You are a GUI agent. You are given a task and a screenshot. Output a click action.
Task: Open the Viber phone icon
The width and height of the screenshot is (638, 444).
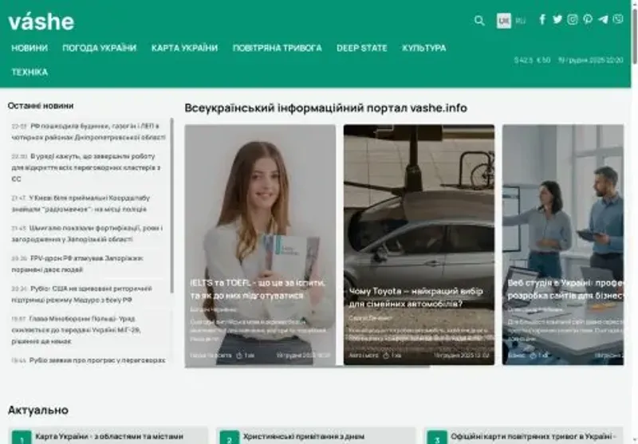[x=618, y=19]
